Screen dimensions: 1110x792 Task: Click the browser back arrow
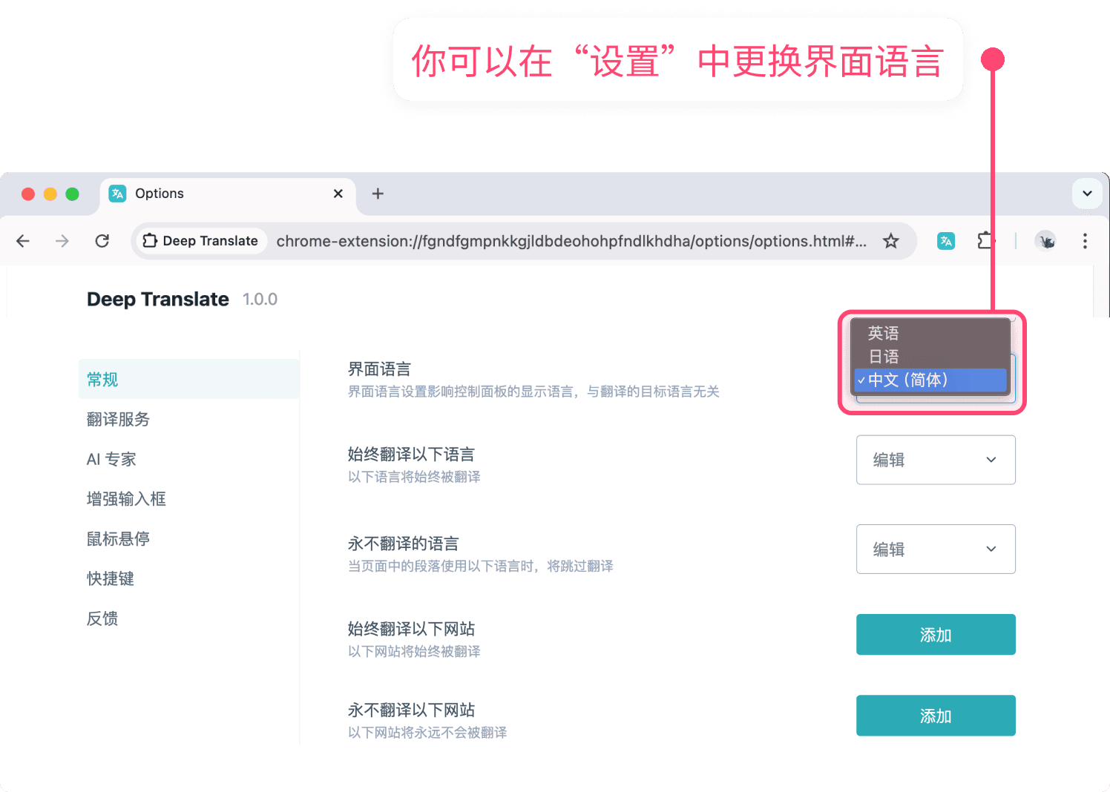click(23, 241)
